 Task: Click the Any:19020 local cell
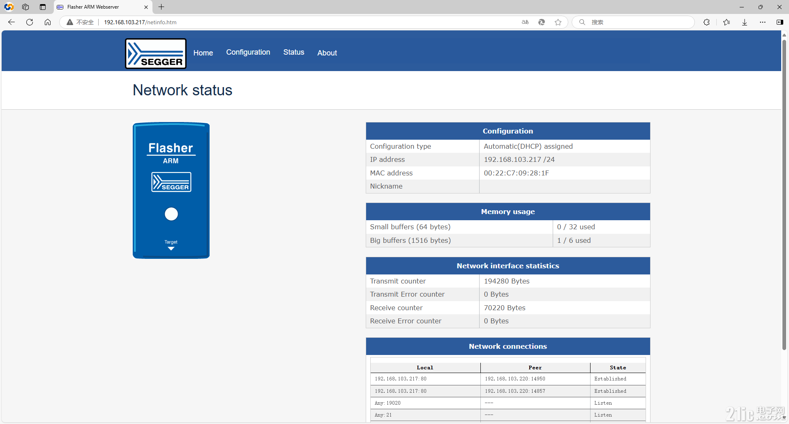(x=425, y=403)
